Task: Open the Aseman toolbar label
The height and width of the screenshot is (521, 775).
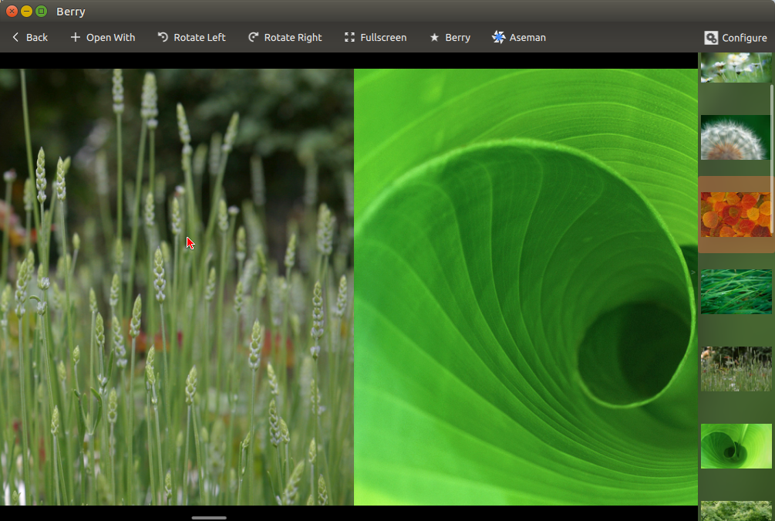Action: point(527,38)
